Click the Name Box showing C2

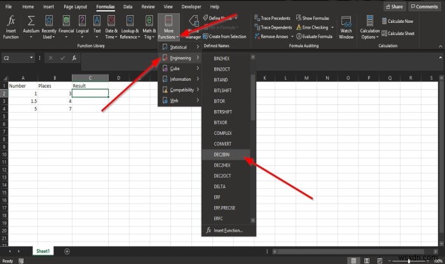tap(15, 58)
